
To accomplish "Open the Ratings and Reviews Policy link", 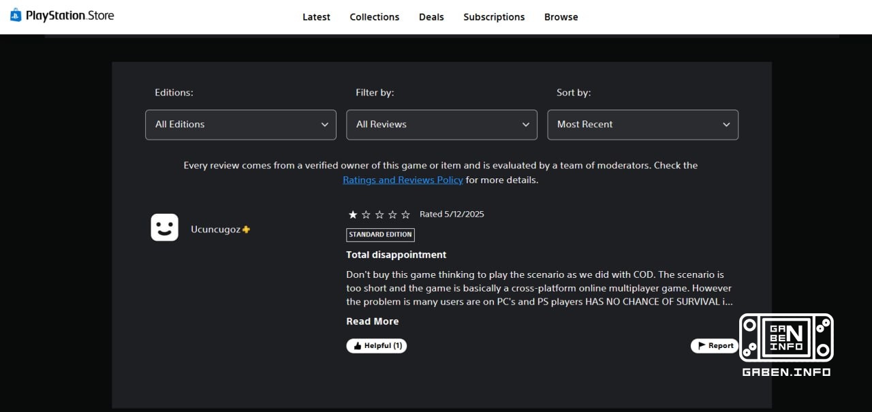I will [x=403, y=180].
